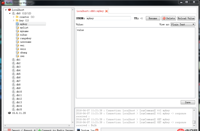This screenshot has height=131, width=200.
Task: Close the Localhost::db0::mykey tab
Action: [106, 11]
